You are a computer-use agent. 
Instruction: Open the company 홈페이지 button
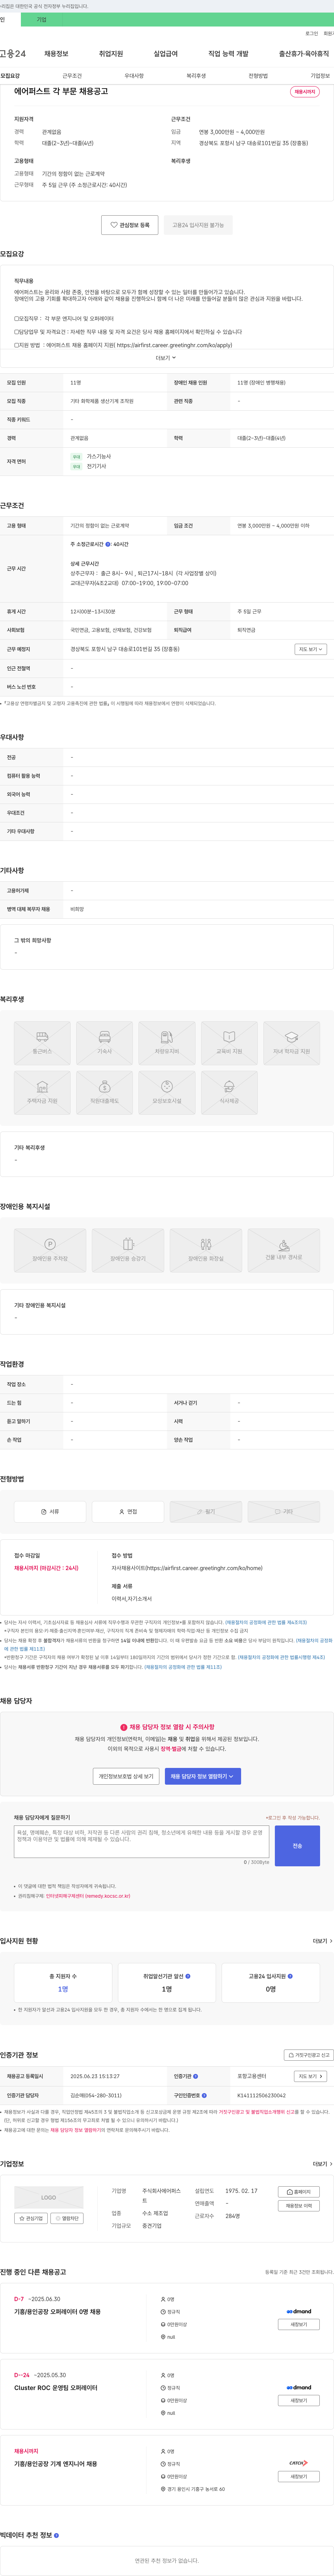click(x=299, y=2192)
